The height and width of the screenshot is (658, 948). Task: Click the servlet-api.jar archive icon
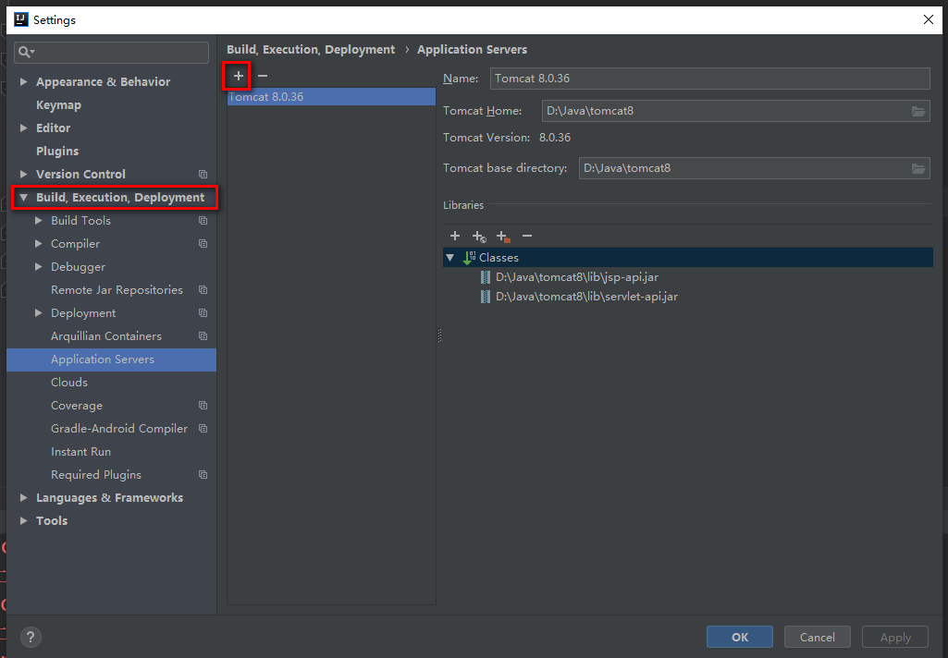[x=485, y=297]
